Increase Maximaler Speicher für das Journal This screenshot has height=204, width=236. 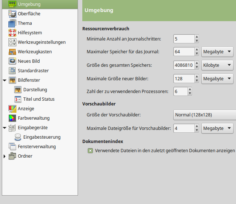[x=197, y=50]
